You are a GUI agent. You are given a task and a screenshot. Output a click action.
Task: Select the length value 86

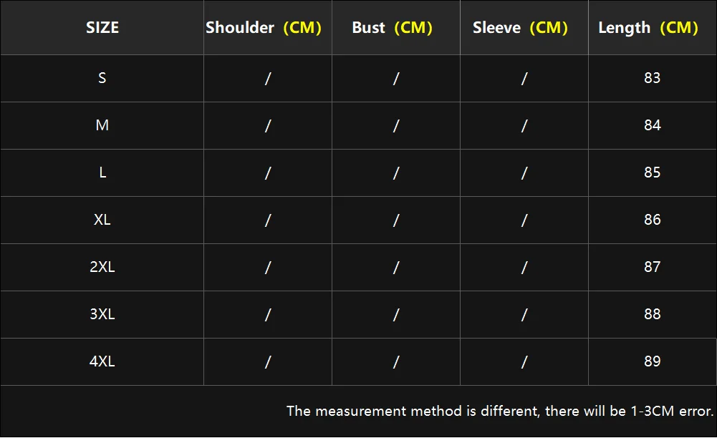[x=653, y=220]
